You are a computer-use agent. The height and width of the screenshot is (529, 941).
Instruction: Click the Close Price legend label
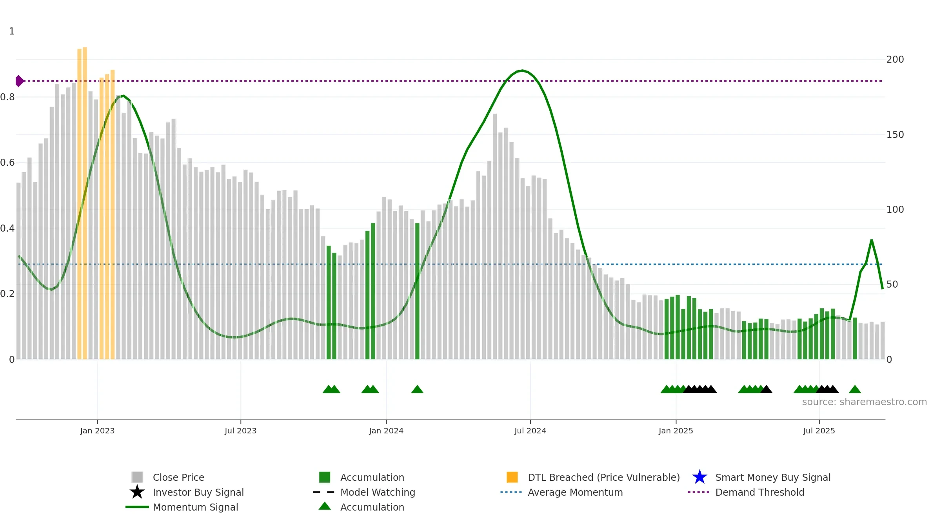click(x=178, y=477)
